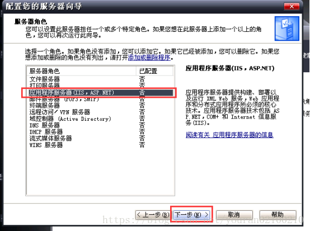The height and width of the screenshot is (231, 310).
Task: Select the 文件服务器 role row
Action: click(100, 79)
